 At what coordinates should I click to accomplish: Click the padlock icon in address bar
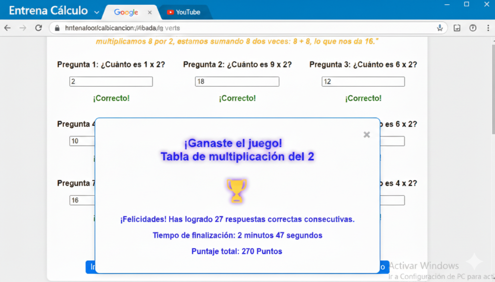point(57,28)
